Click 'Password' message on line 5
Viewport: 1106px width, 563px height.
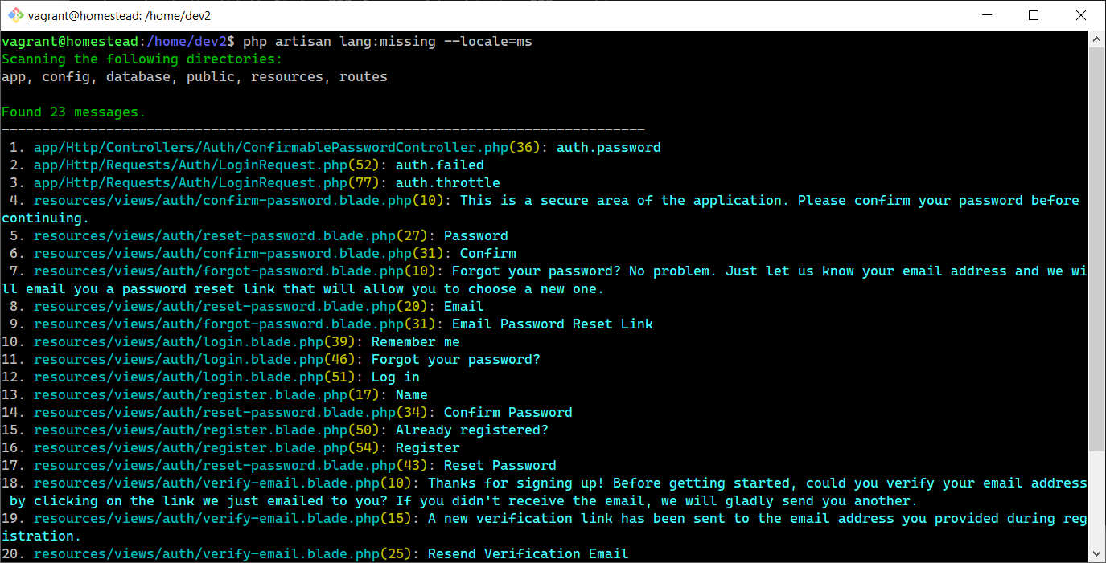coord(476,236)
